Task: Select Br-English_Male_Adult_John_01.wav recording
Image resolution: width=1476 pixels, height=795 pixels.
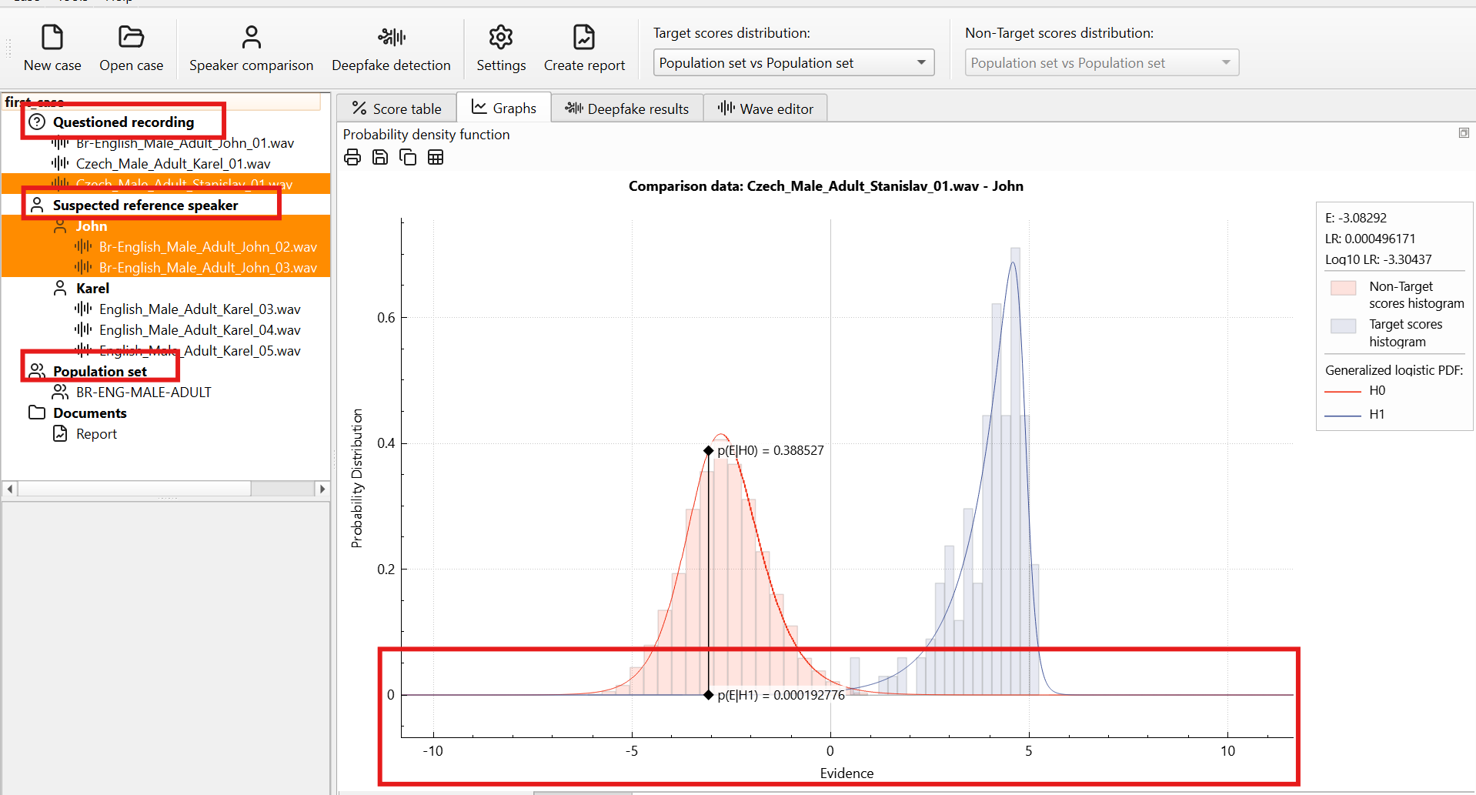Action: pyautogui.click(x=185, y=143)
